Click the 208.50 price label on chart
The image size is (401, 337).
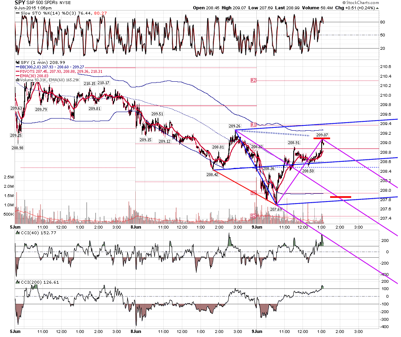[x=308, y=171]
